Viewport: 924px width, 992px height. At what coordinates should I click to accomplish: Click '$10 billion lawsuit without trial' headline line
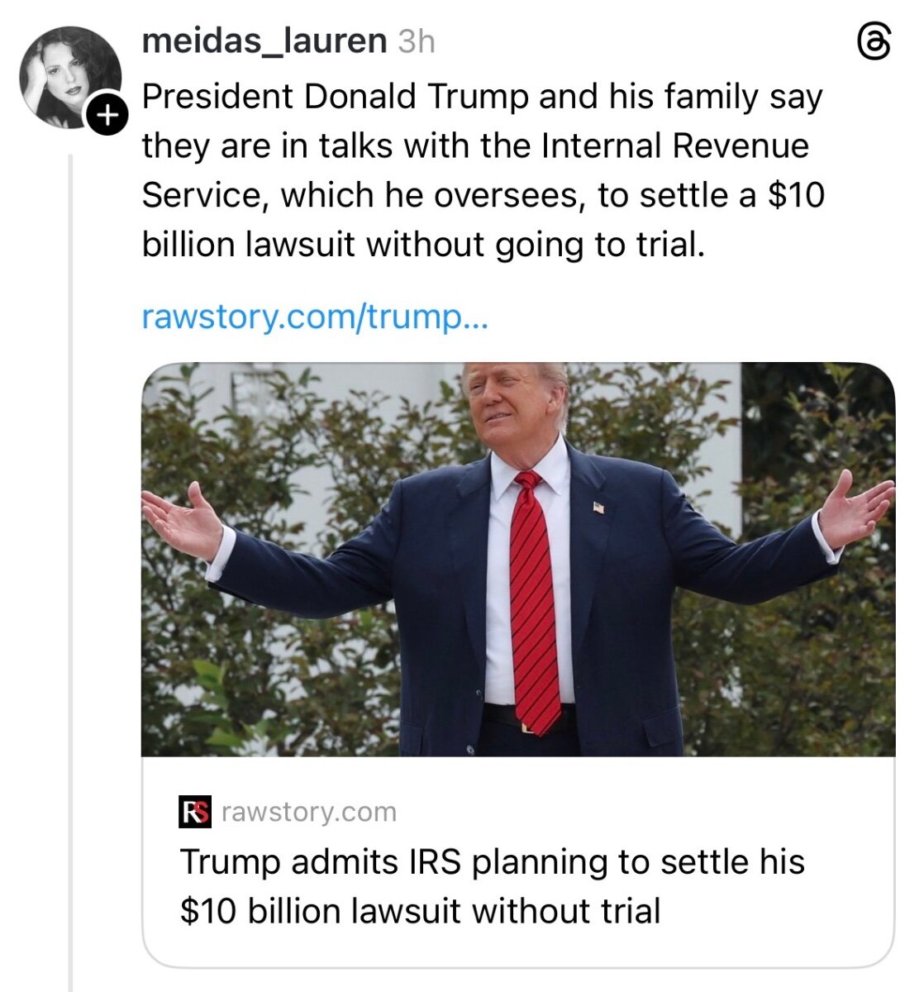tap(420, 911)
